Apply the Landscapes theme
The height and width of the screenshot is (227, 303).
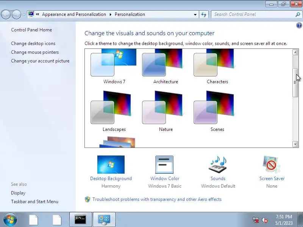pos(111,107)
